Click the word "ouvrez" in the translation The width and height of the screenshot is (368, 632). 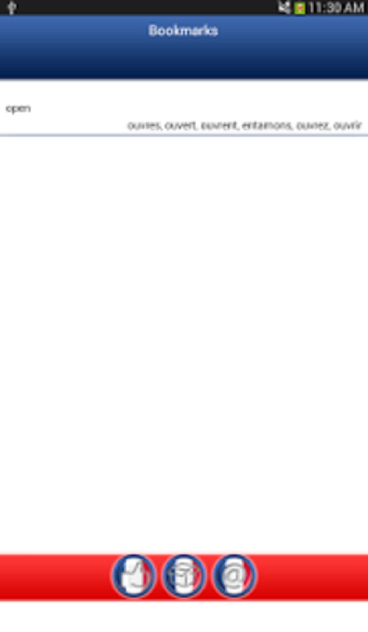point(312,125)
